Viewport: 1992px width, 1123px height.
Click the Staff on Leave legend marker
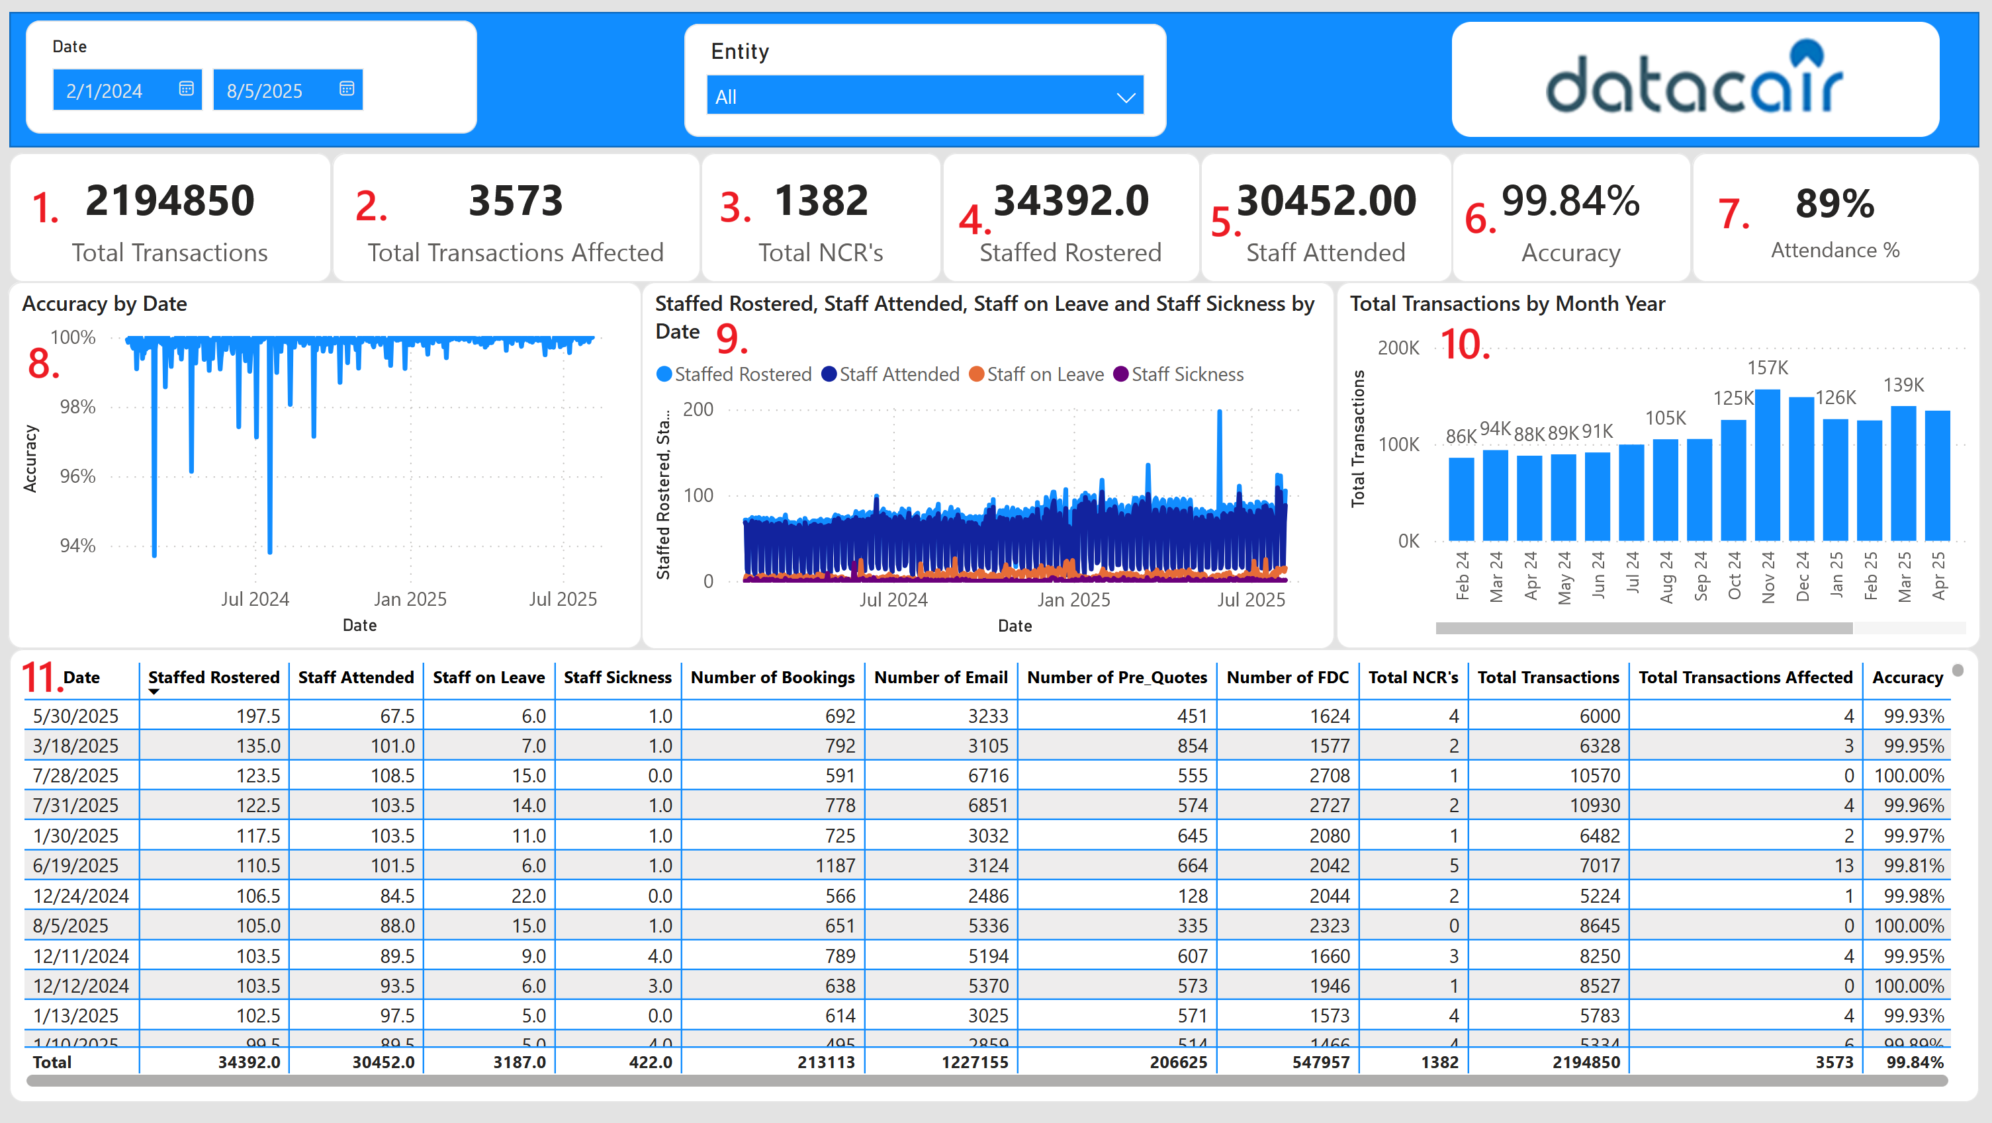coord(976,374)
